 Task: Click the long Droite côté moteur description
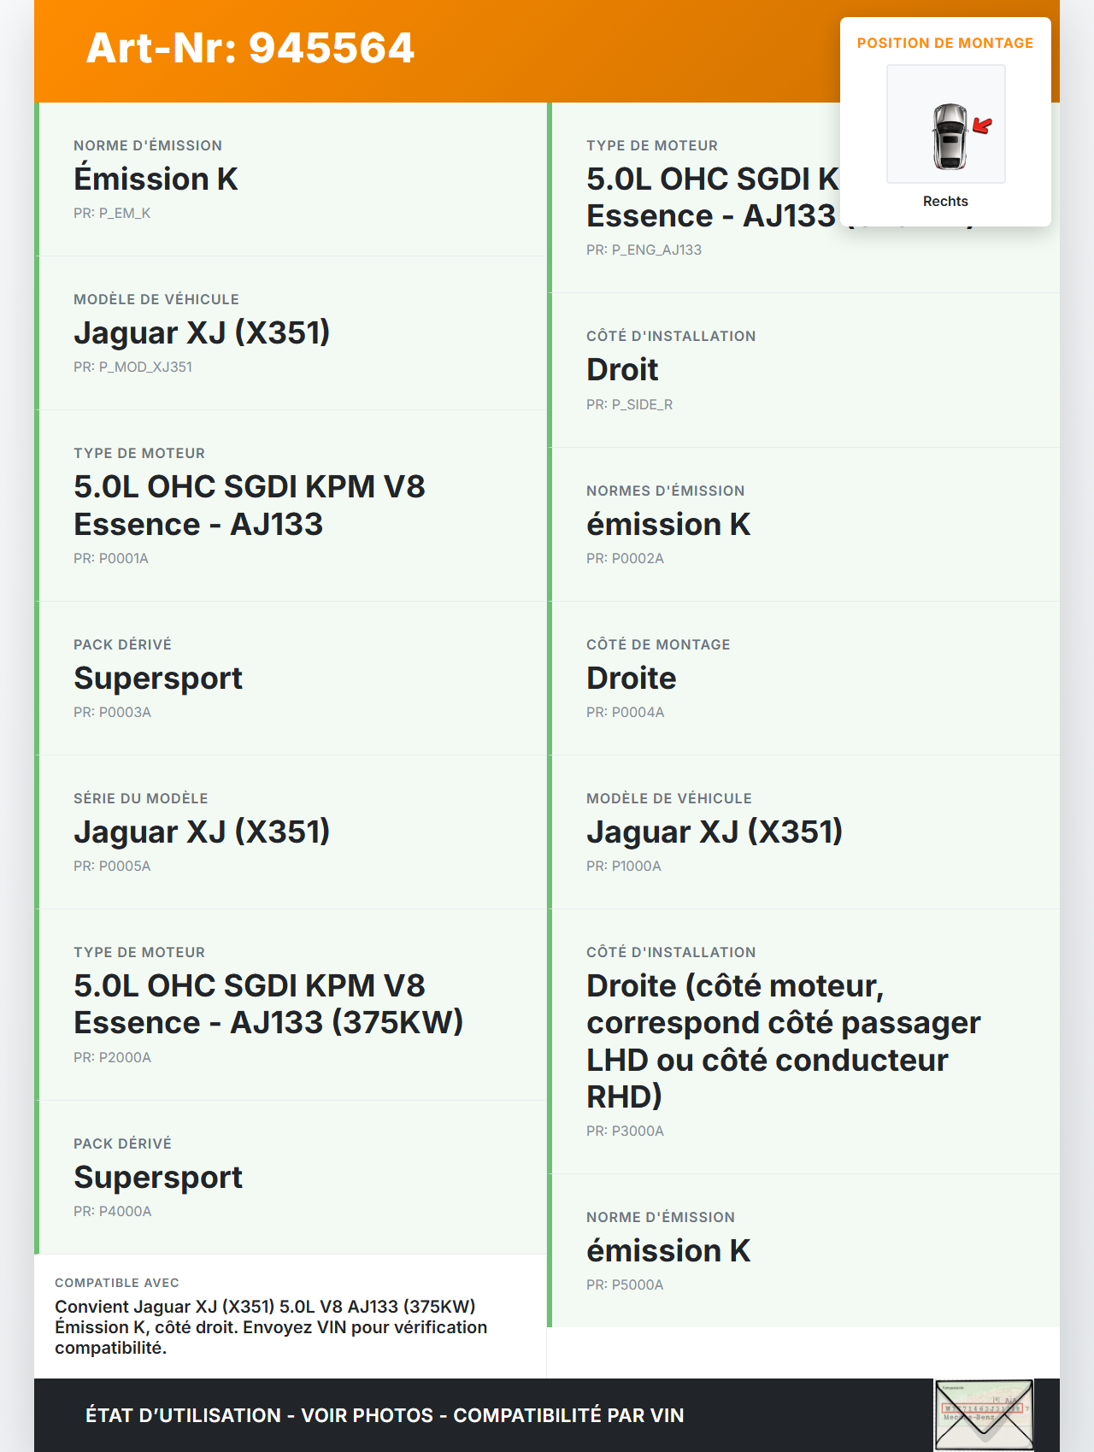pyautogui.click(x=783, y=1041)
